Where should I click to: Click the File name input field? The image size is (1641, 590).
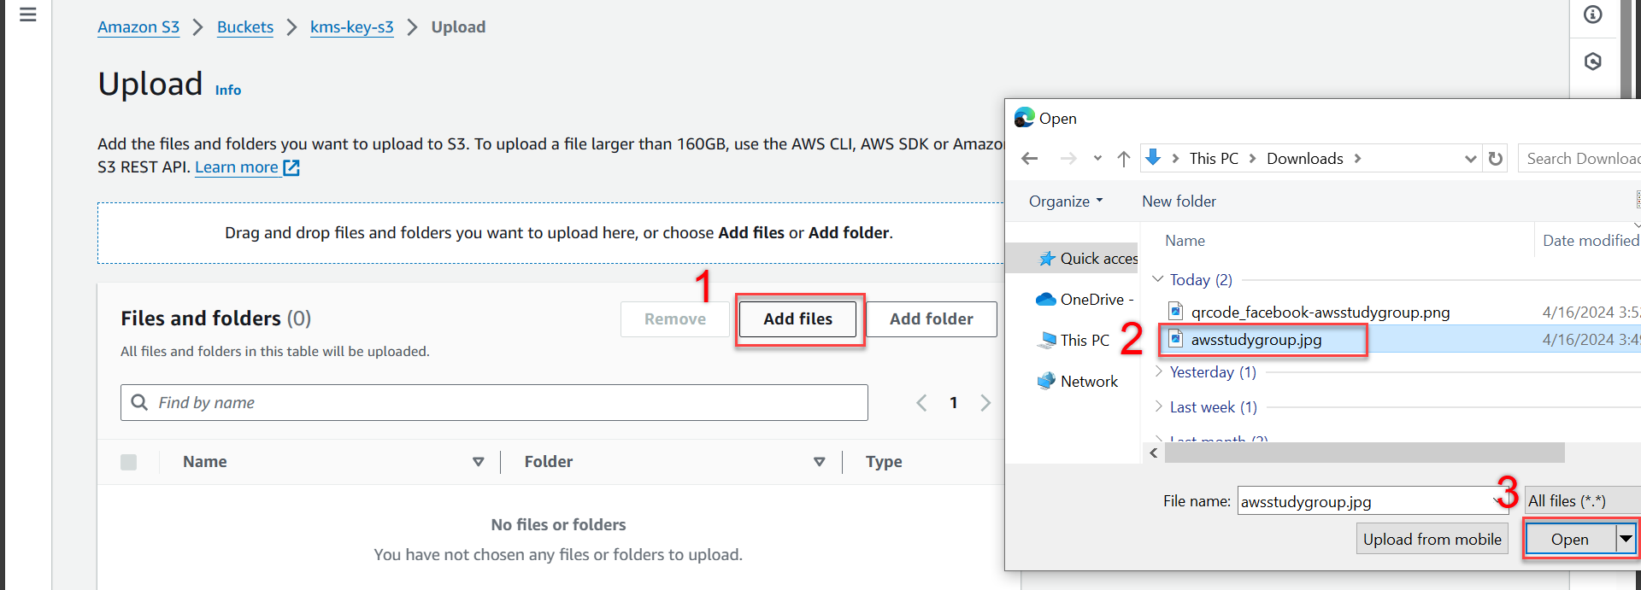coord(1368,501)
